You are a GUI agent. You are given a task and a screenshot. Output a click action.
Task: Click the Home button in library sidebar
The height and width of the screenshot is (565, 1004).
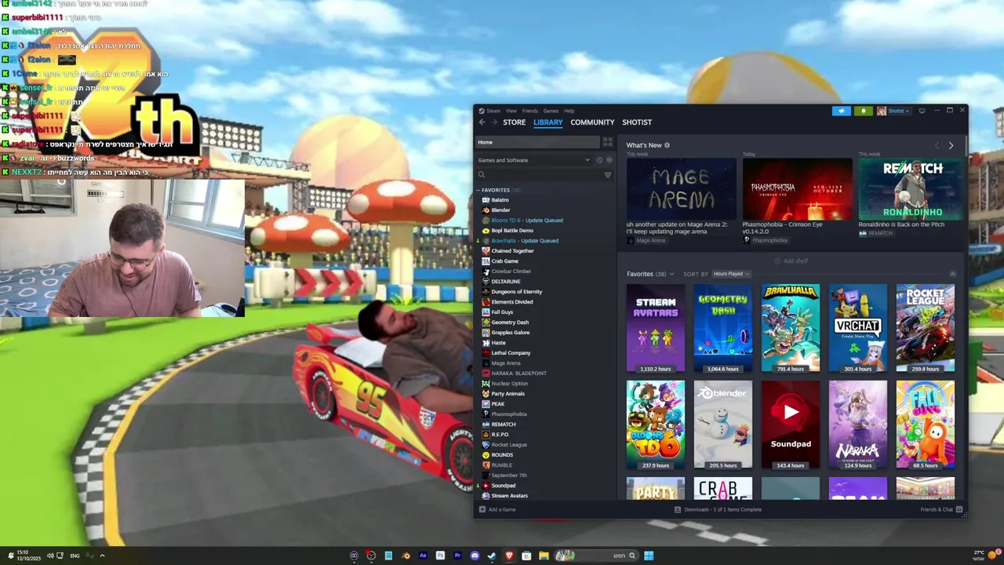(x=537, y=142)
